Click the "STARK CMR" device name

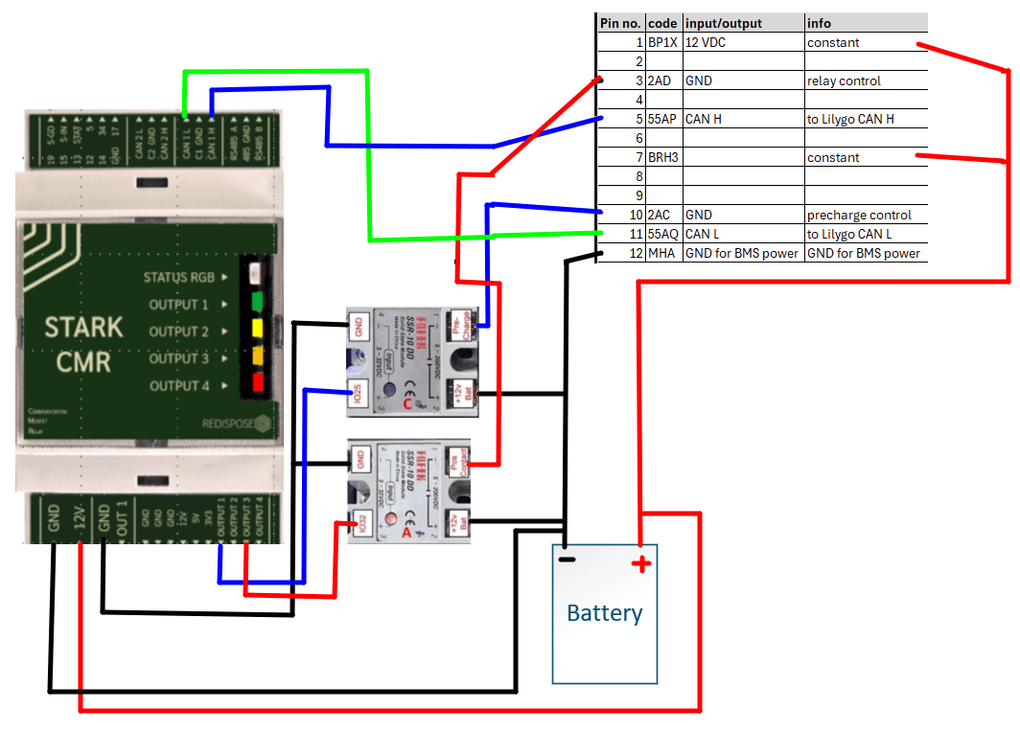(83, 344)
